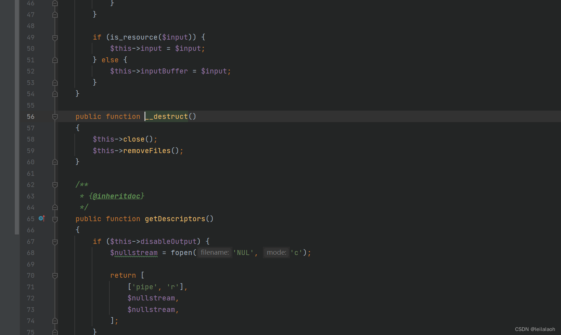This screenshot has height=335, width=561.
Task: Click the getDescriptors method name
Action: (175, 218)
